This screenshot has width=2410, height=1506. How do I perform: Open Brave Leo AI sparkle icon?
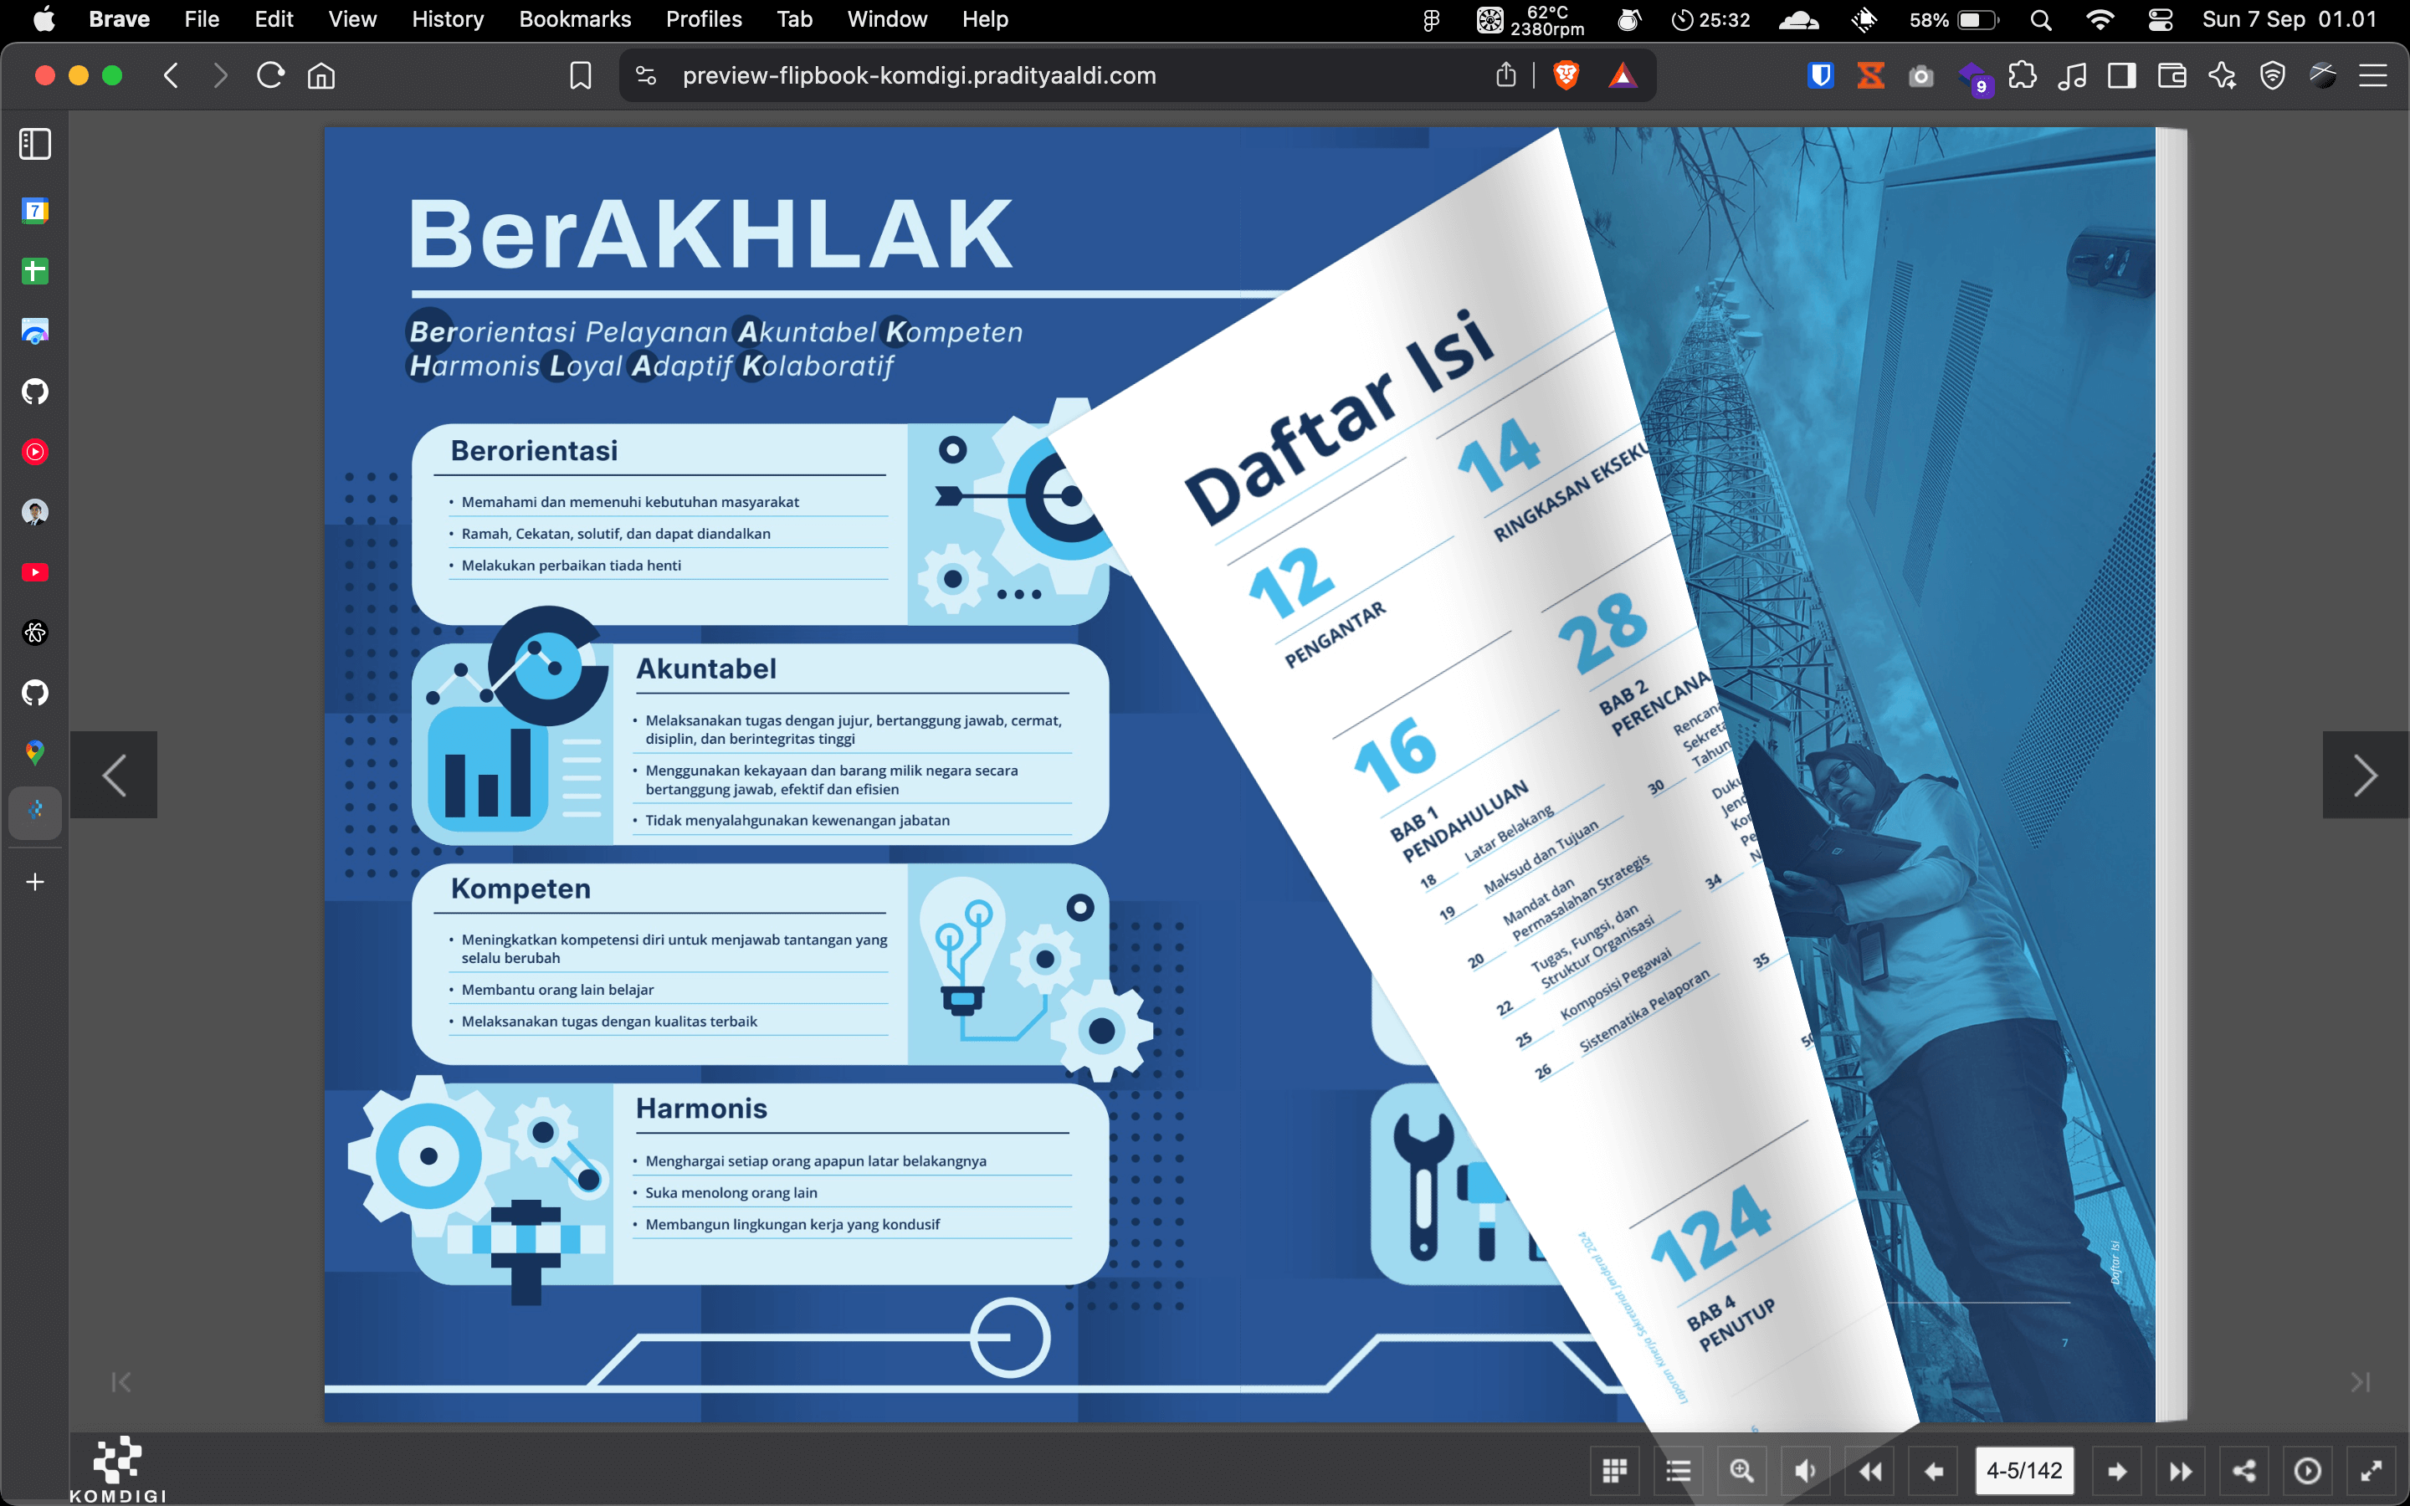point(2222,75)
